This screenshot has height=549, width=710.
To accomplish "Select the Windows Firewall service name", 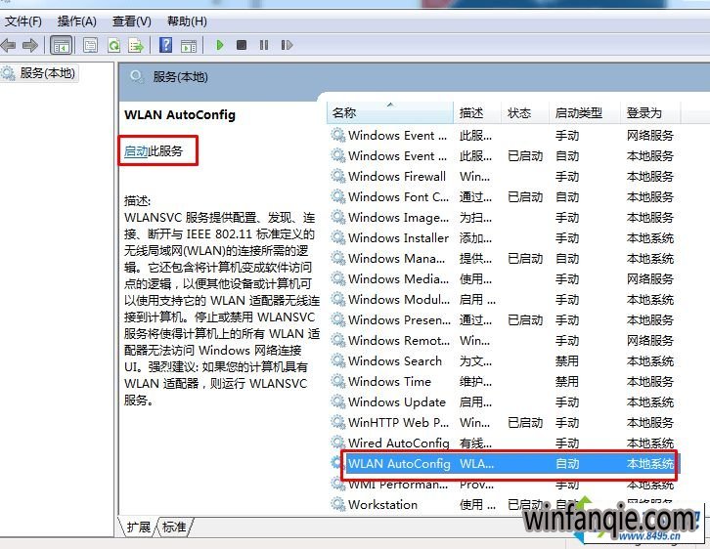I will pos(397,176).
